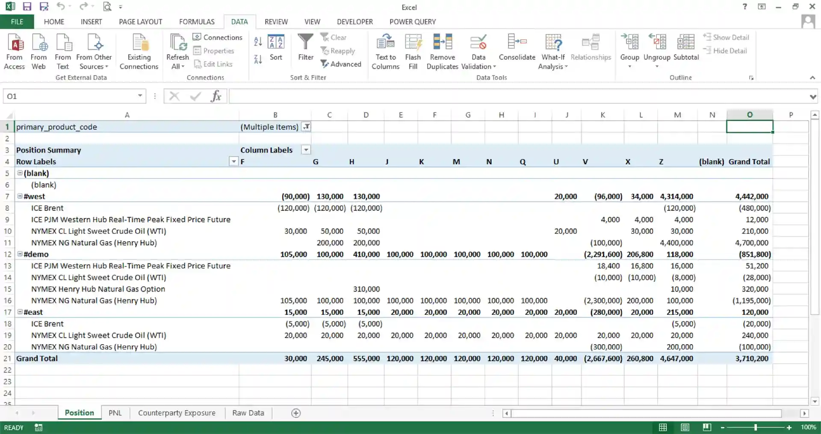The width and height of the screenshot is (821, 434).
Task: Click the Sort Z to A icon
Action: pyautogui.click(x=258, y=59)
